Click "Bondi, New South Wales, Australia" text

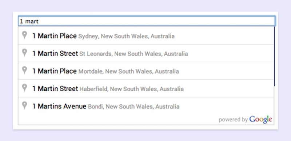(x=133, y=107)
